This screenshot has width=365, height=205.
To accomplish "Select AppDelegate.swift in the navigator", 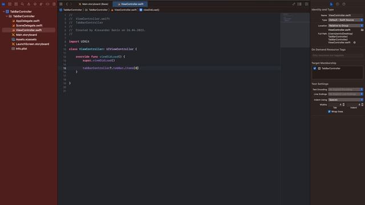I will 27,20.
